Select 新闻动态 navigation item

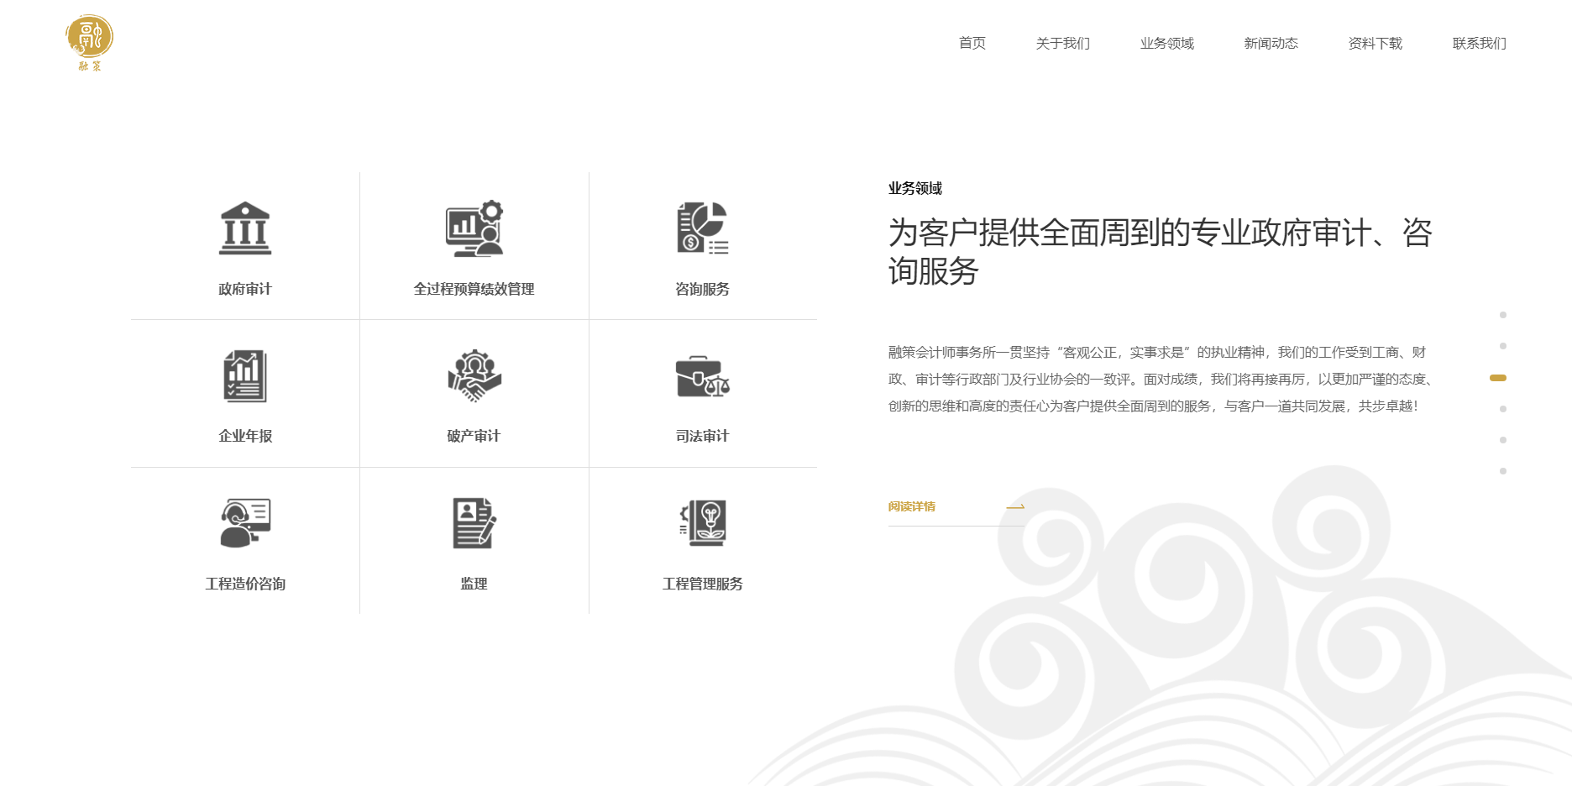pyautogui.click(x=1271, y=43)
